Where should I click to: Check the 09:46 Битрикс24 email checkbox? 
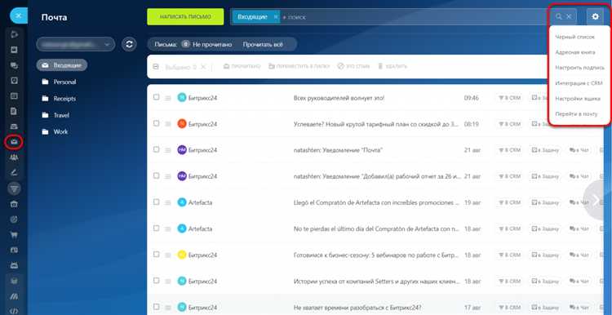tap(156, 97)
